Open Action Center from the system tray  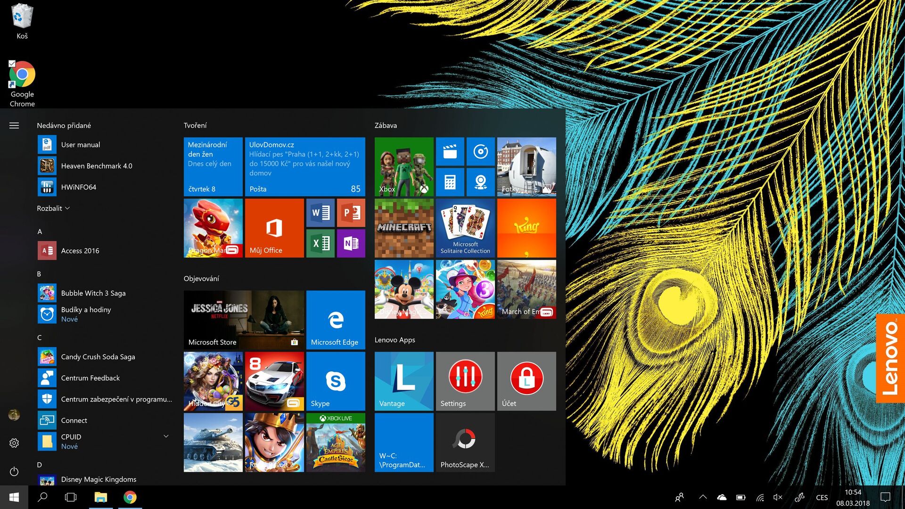click(884, 497)
